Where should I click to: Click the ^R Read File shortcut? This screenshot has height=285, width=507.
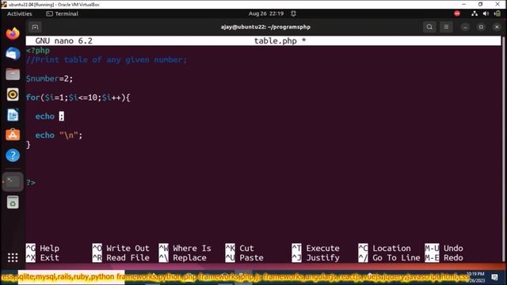121,257
